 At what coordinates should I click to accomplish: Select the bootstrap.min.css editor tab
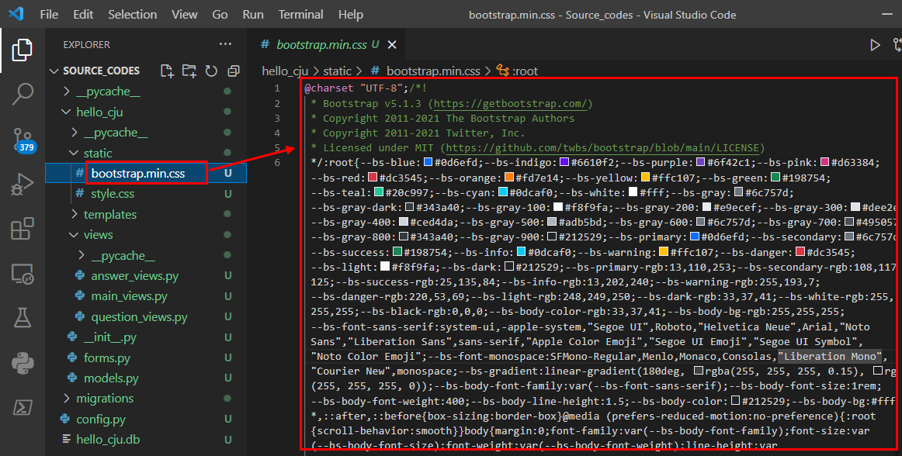click(x=324, y=45)
